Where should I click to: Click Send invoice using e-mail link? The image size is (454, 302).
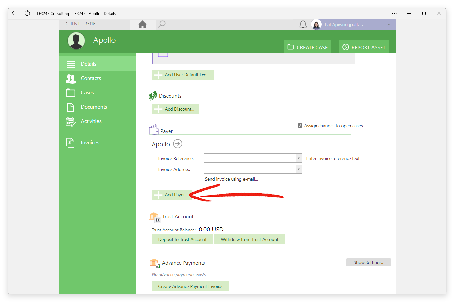(231, 179)
